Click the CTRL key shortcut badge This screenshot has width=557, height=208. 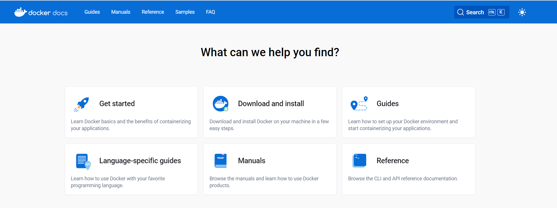click(492, 12)
